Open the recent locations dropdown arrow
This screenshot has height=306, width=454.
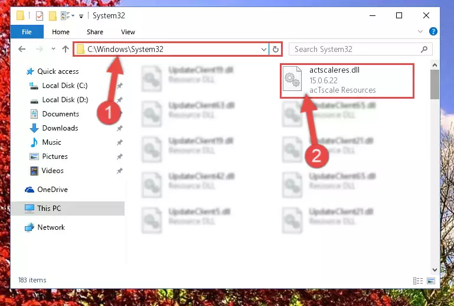click(x=53, y=48)
